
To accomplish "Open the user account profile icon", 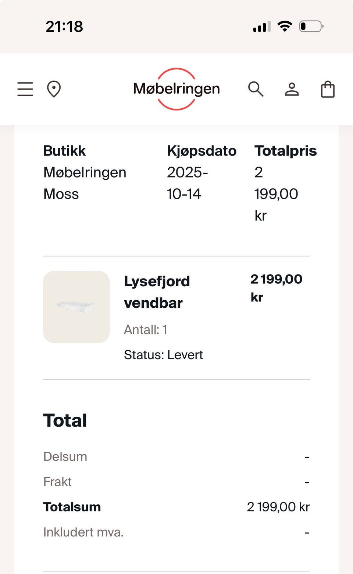I will (x=292, y=89).
